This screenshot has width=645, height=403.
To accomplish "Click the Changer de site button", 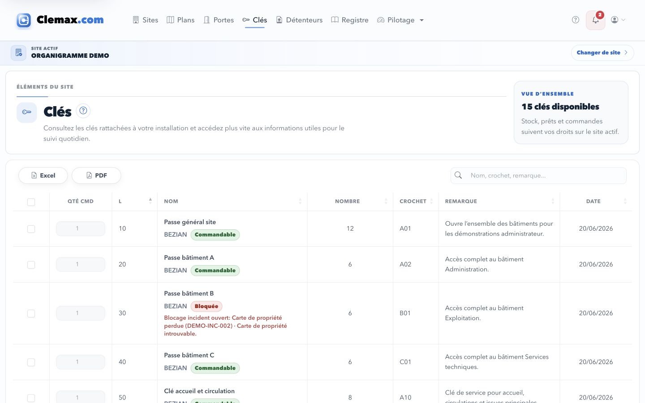I will click(602, 52).
